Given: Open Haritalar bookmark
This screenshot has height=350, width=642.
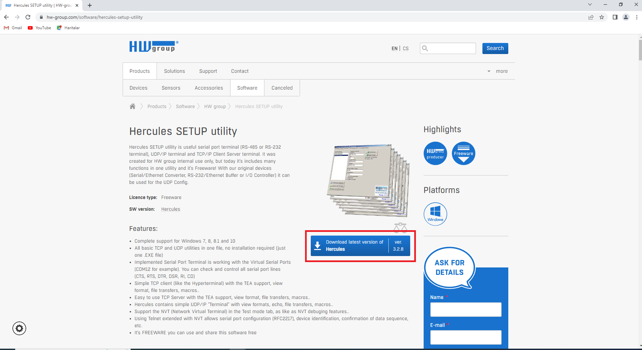Looking at the screenshot, I should point(69,28).
